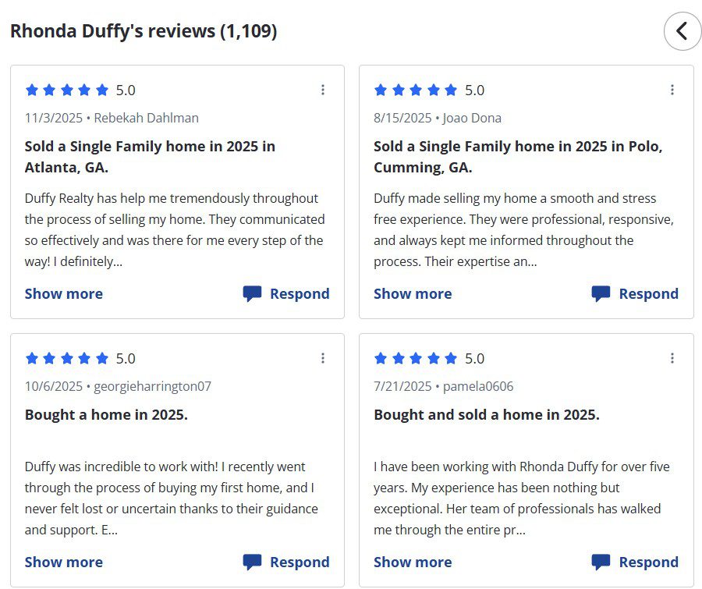This screenshot has width=702, height=589.
Task: Click the comment icon on Joao Dona's review card
Action: click(x=601, y=293)
